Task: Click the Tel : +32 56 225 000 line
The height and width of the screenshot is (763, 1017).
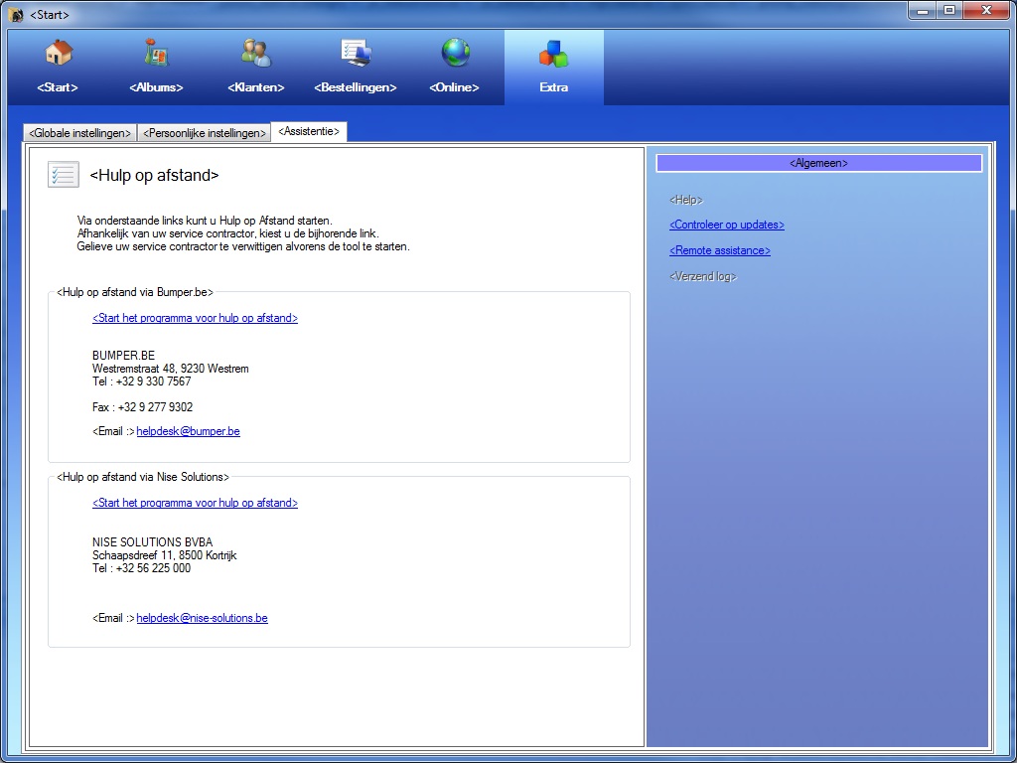Action: coord(141,568)
